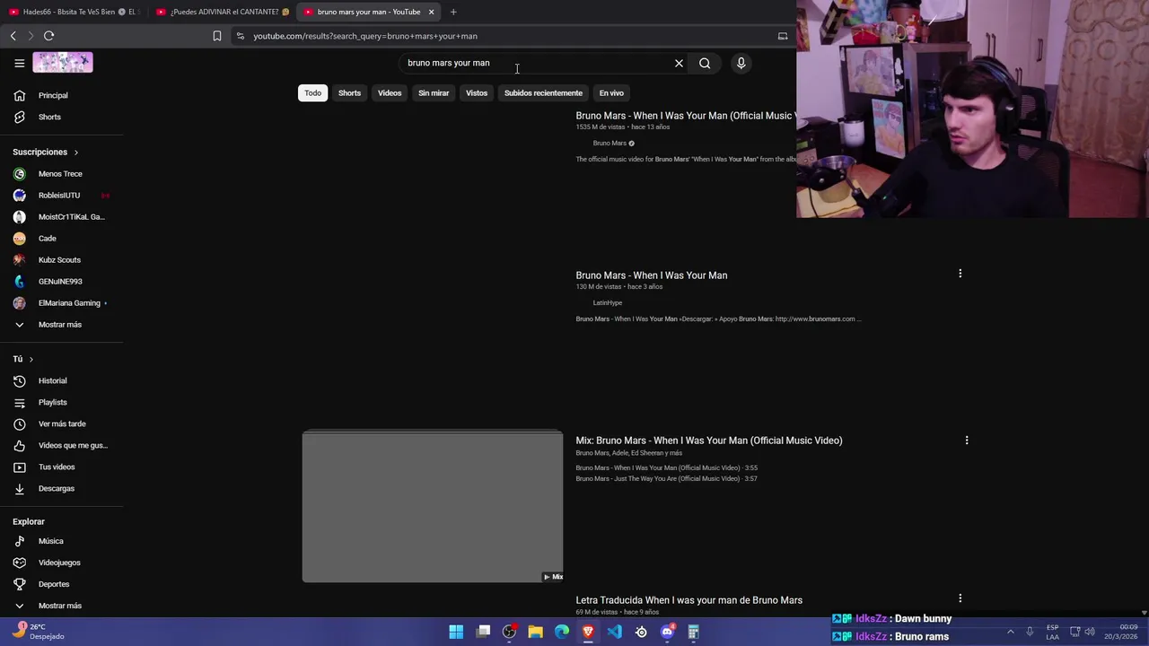The width and height of the screenshot is (1149, 646).
Task: Select the Videos filter chip
Action: click(x=390, y=92)
